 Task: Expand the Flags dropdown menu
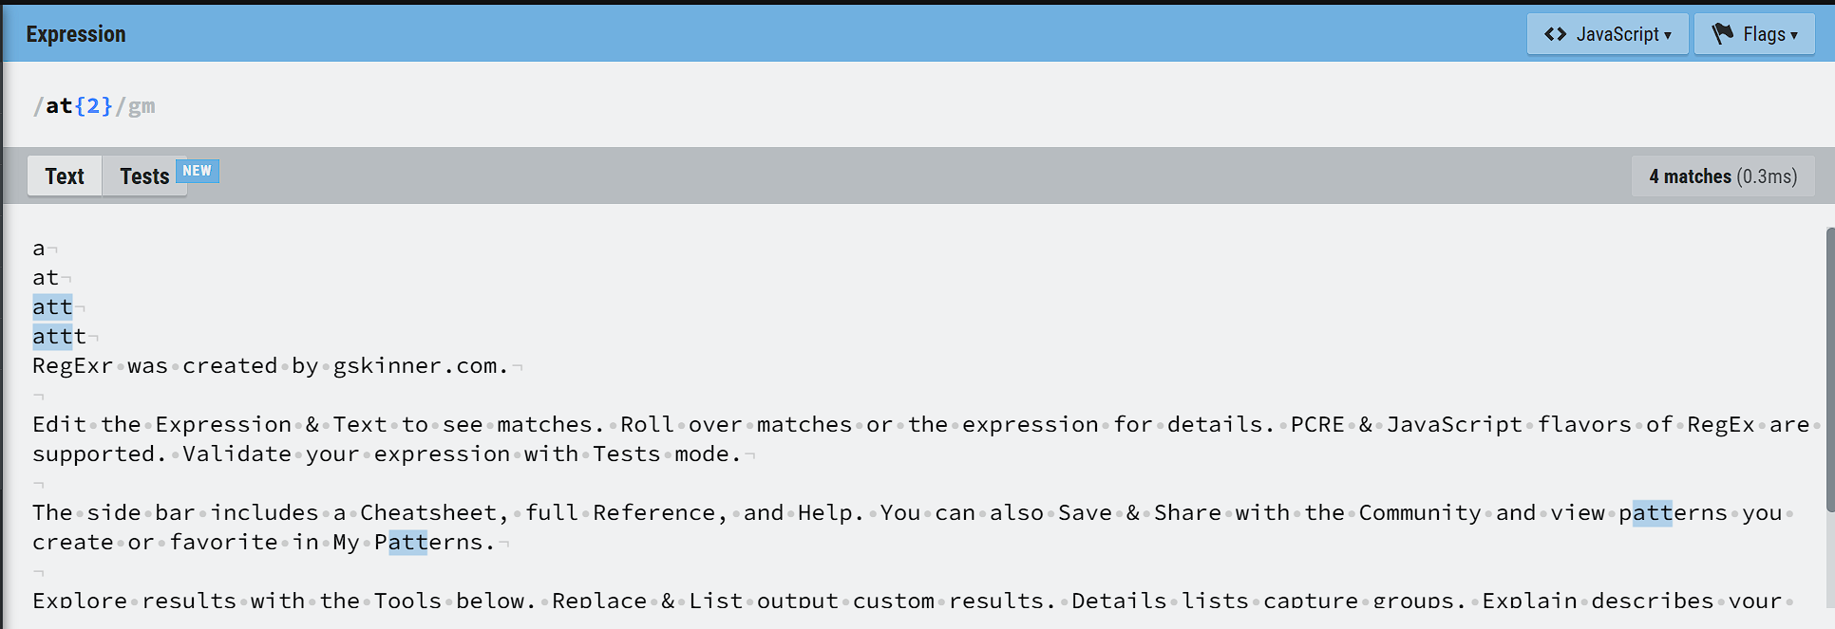[x=1754, y=34]
